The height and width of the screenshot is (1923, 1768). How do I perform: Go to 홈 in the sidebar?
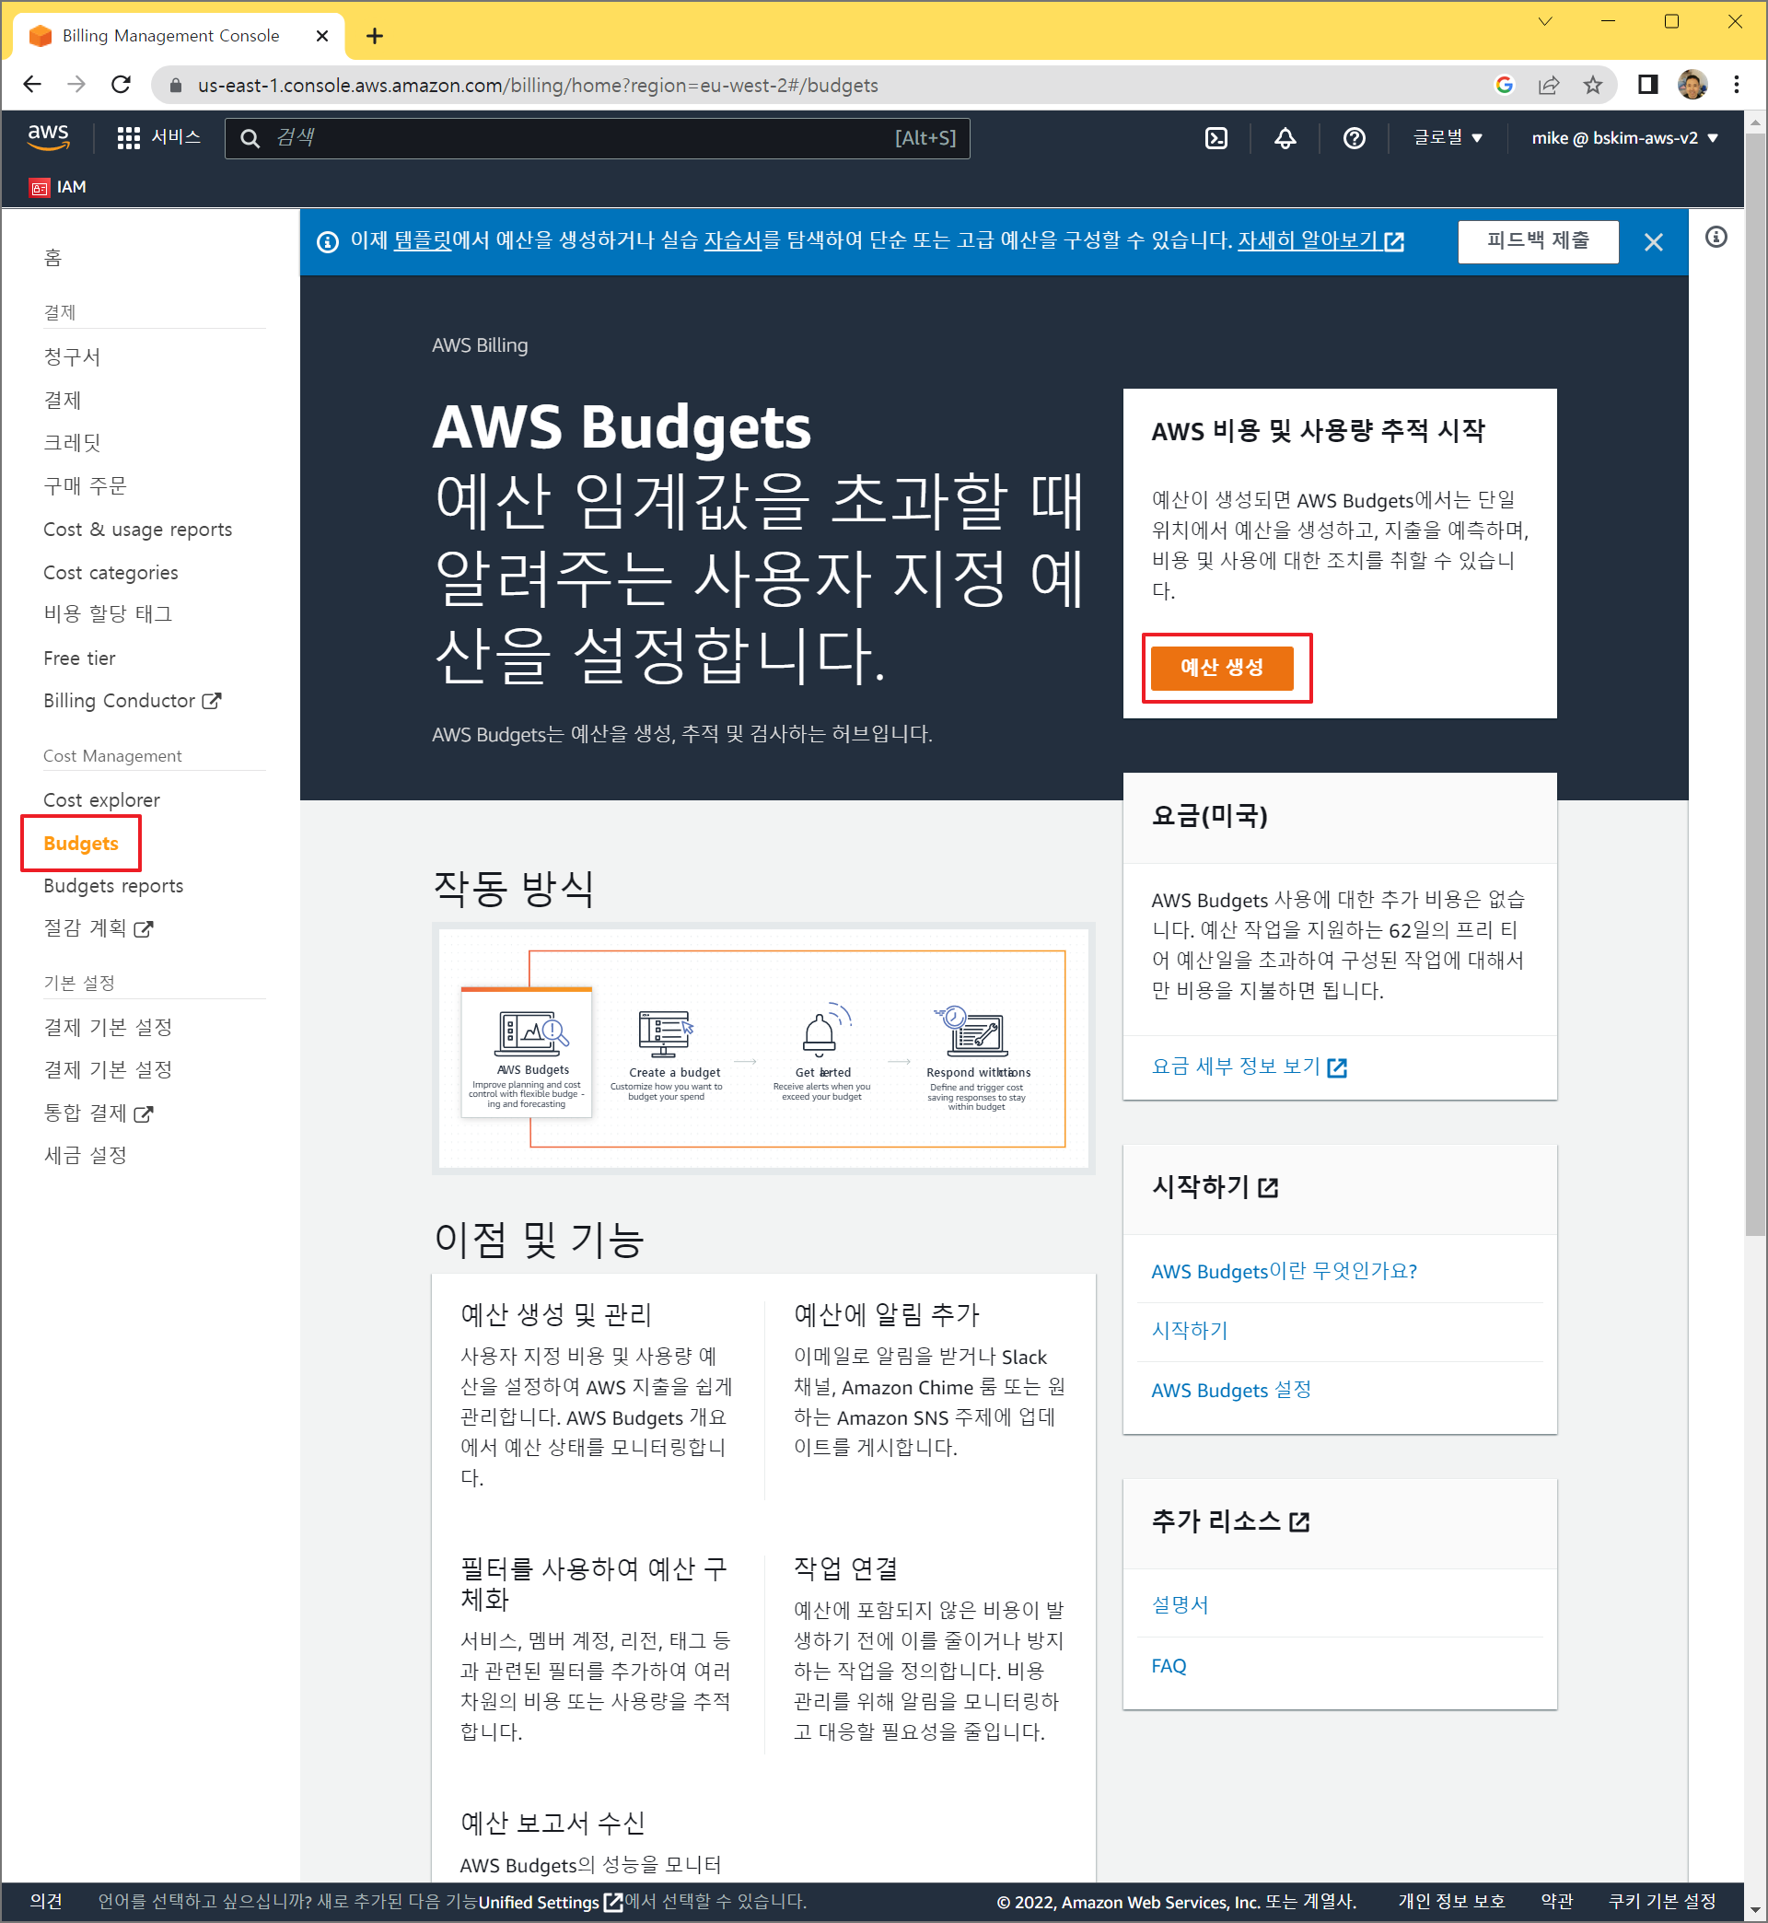(x=52, y=257)
